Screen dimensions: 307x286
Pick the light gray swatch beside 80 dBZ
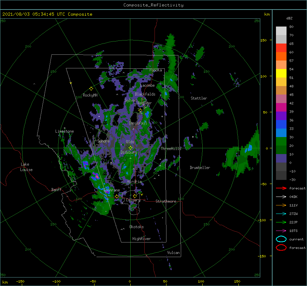(281, 31)
